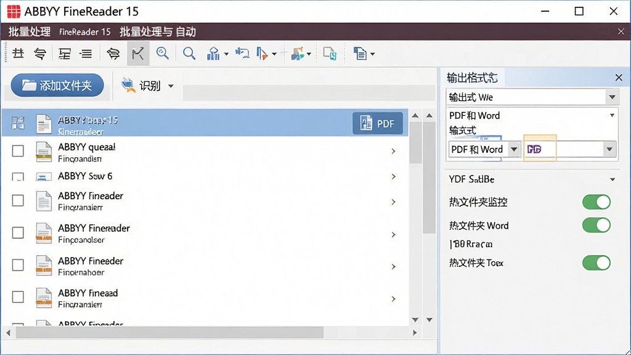Click the blue bar-chart toolbar icon
Viewport: 631px width, 355px height.
click(x=213, y=53)
